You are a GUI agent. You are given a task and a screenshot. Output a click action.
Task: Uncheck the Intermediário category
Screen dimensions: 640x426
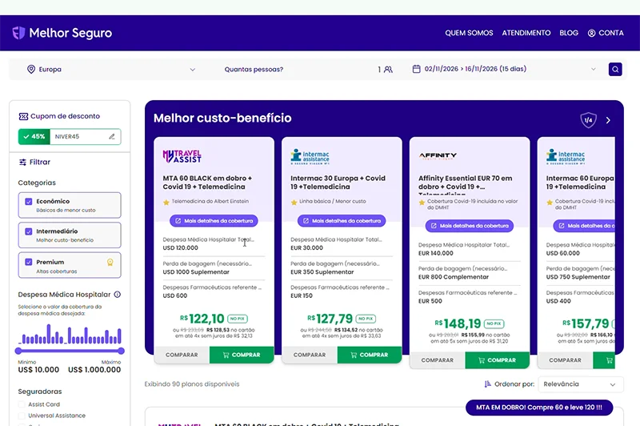tap(29, 231)
